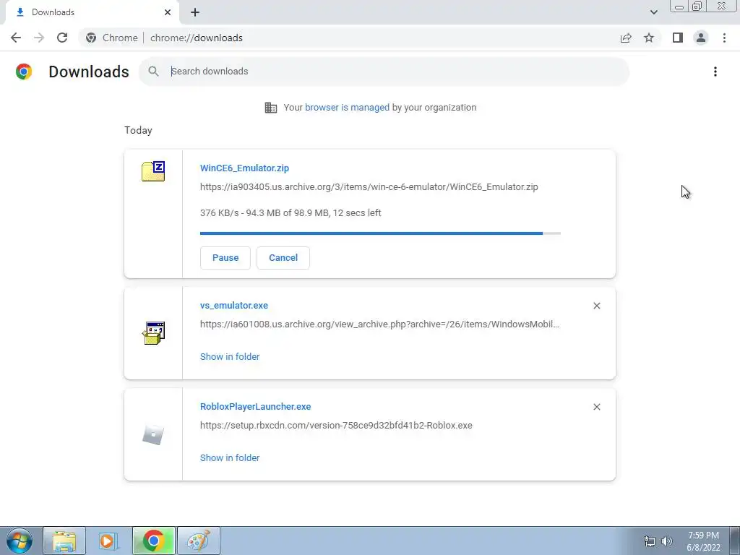The image size is (740, 555).
Task: Click the browser forward arrow
Action: 39,38
